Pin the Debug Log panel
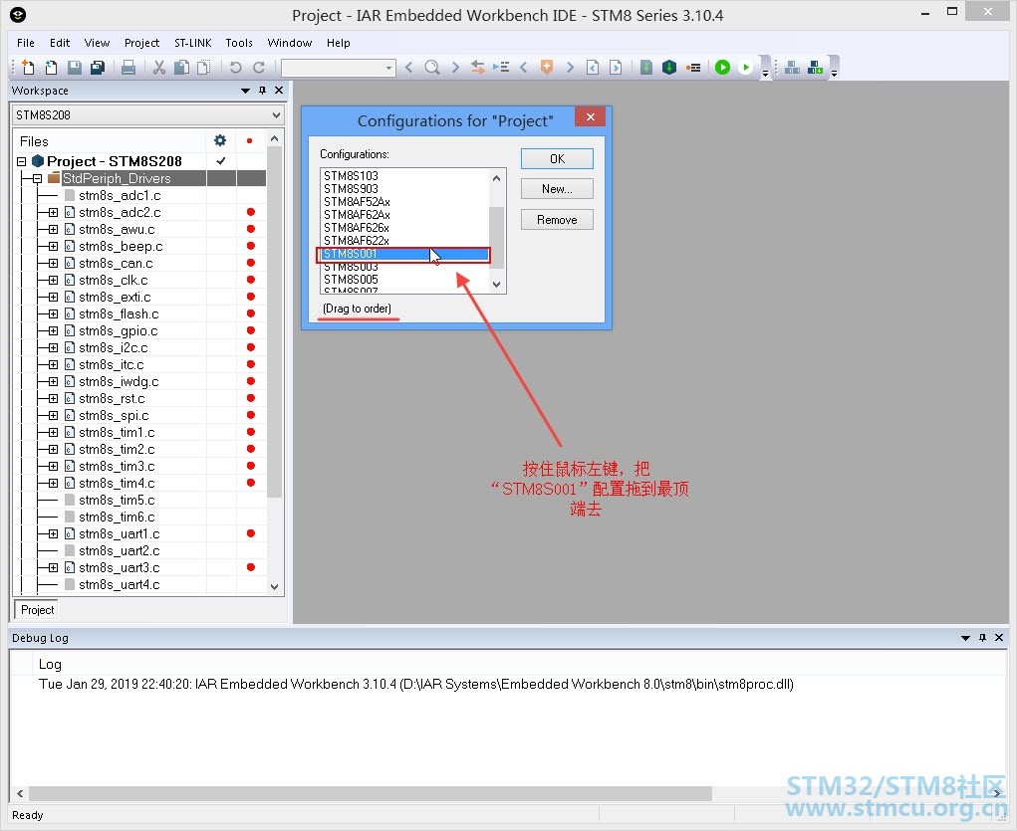Image resolution: width=1017 pixels, height=831 pixels. tap(982, 638)
